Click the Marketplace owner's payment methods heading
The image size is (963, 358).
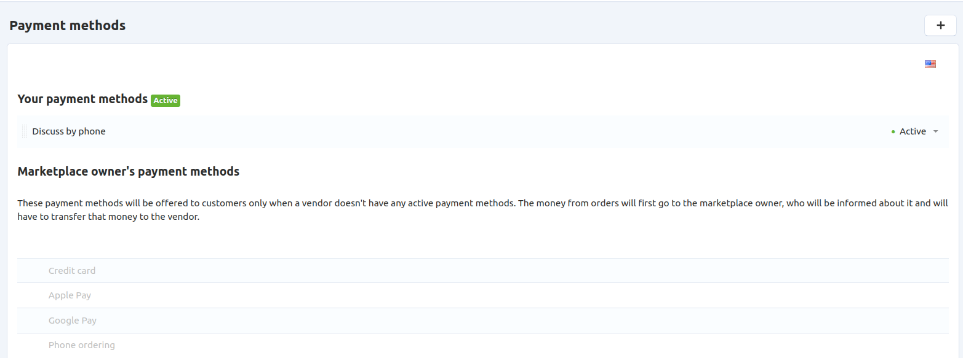click(129, 171)
